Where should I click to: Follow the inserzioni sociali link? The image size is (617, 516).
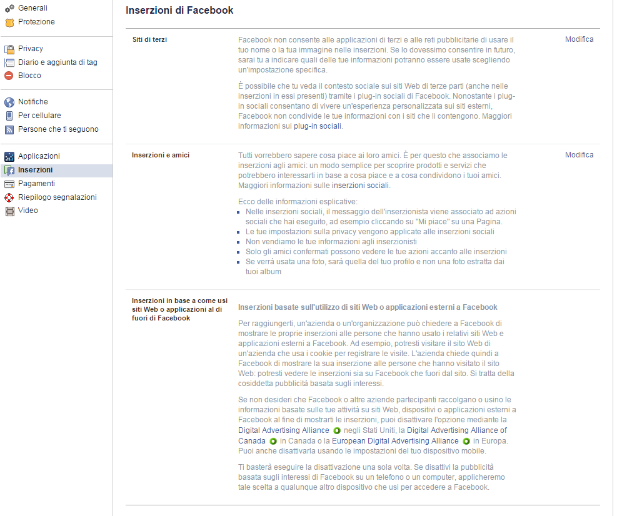click(360, 186)
